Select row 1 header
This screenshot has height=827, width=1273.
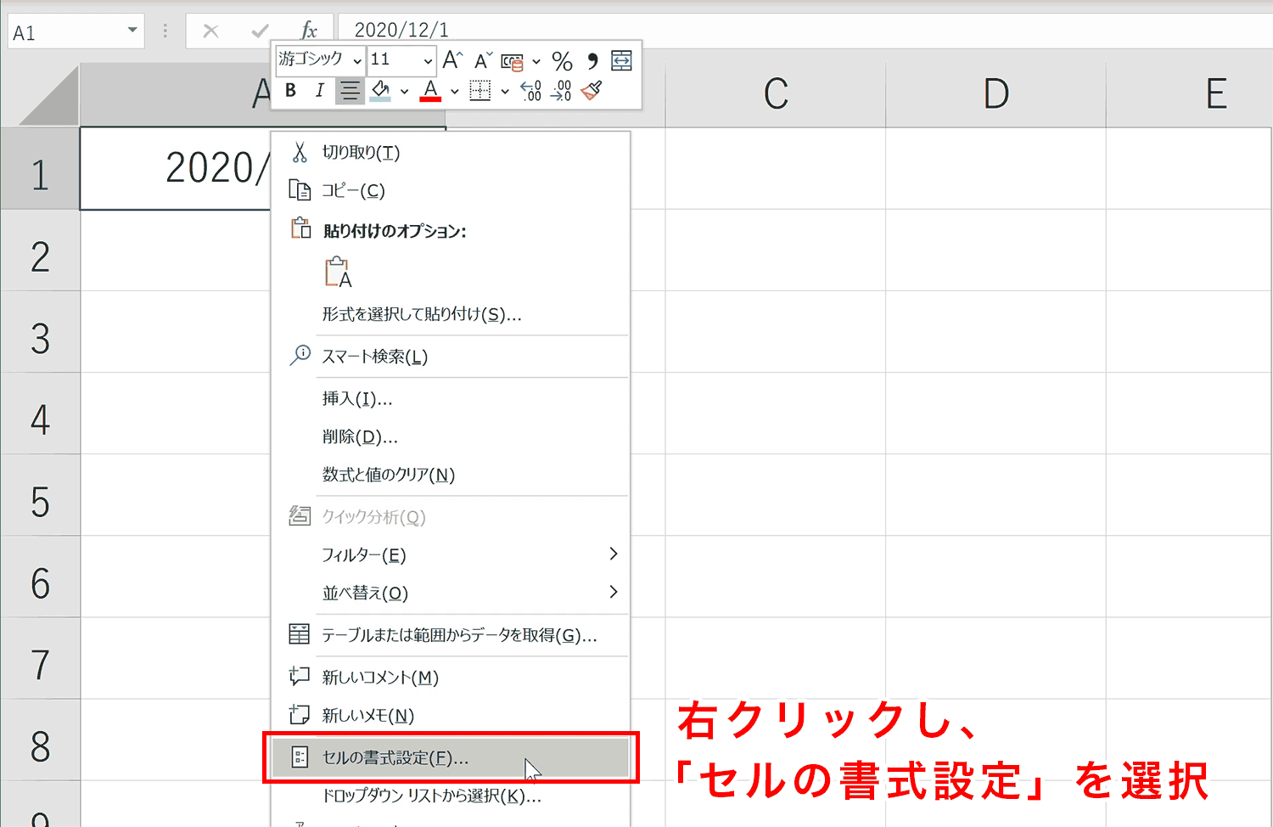[40, 169]
